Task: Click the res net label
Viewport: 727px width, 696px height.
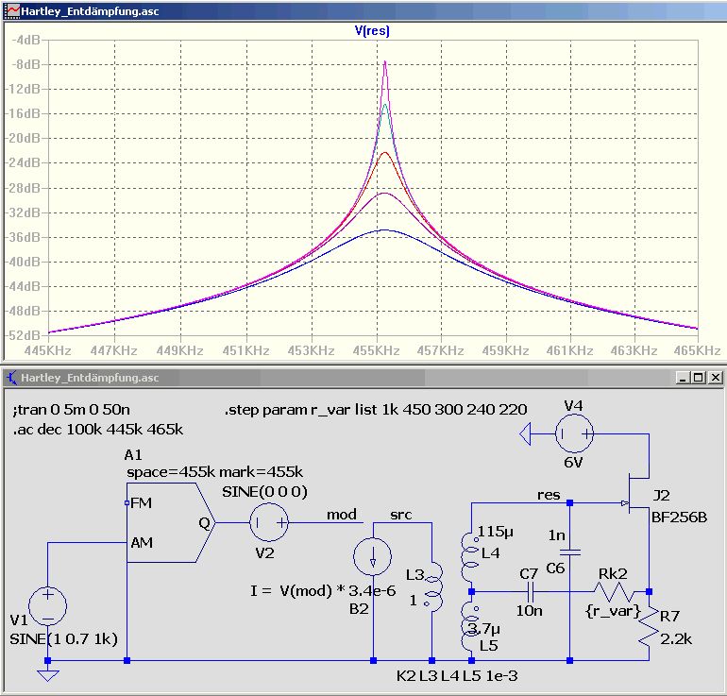Action: click(x=549, y=495)
